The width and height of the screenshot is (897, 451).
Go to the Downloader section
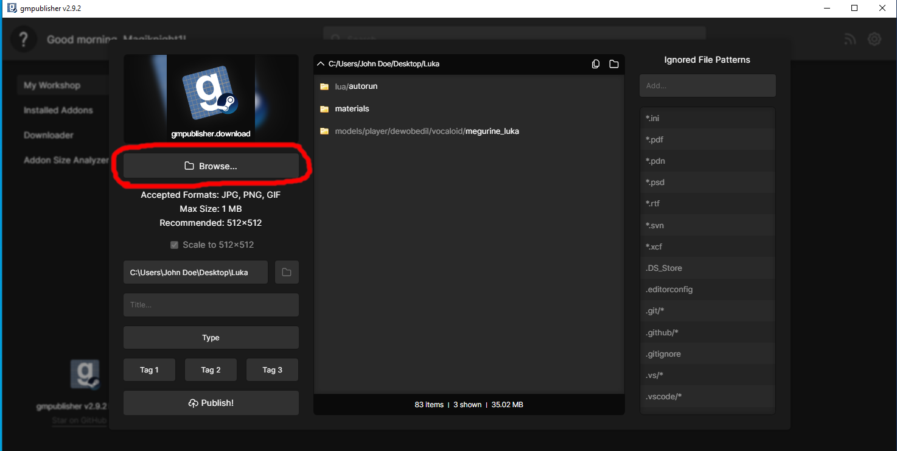pos(49,135)
